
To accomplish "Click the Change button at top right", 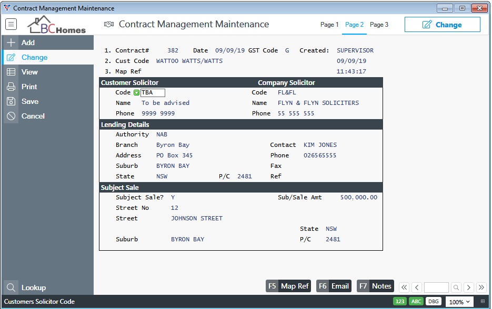I will 442,24.
